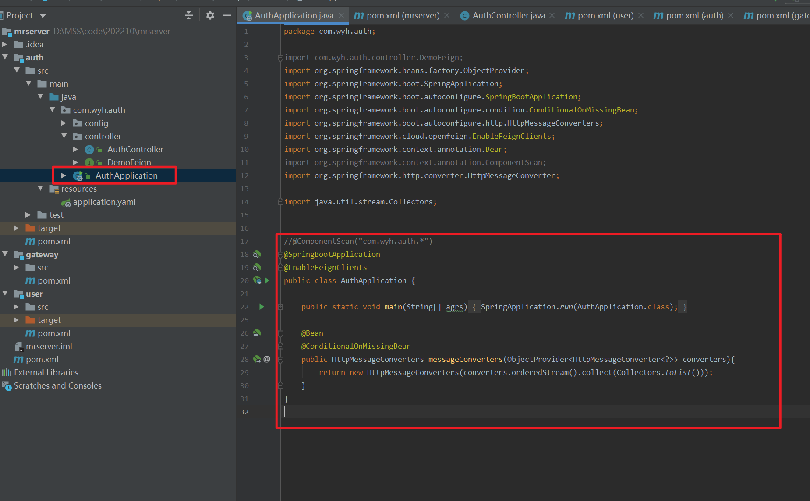
Task: Hide the Project tool window
Action: pyautogui.click(x=227, y=16)
